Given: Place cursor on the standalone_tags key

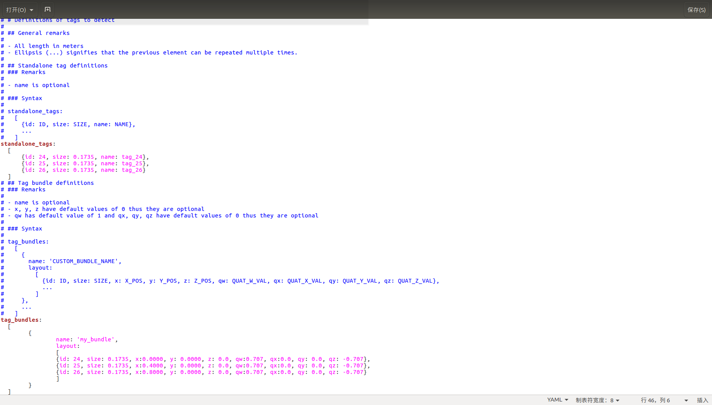Looking at the screenshot, I should pyautogui.click(x=27, y=143).
